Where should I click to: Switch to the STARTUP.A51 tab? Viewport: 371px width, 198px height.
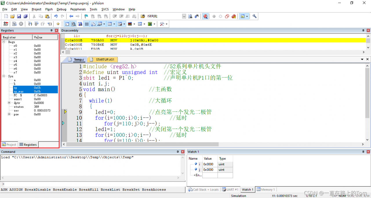click(105, 60)
